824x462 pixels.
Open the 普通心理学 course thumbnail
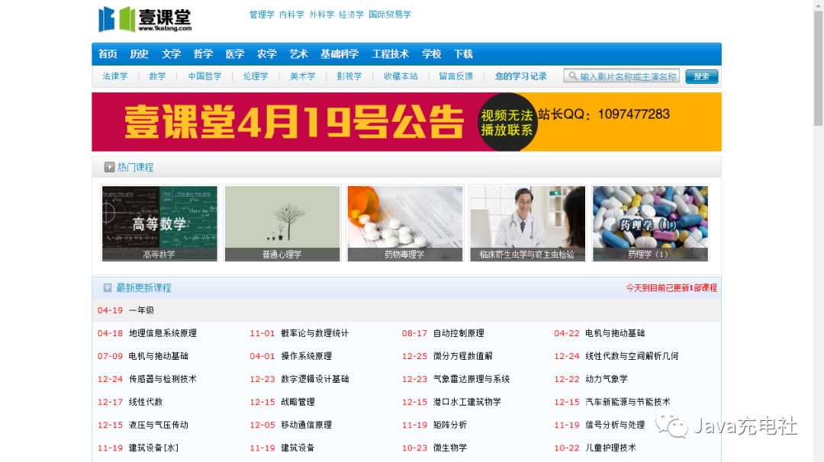(282, 223)
